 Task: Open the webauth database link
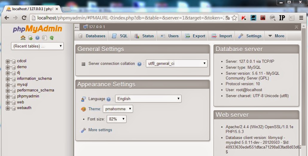click(24, 108)
